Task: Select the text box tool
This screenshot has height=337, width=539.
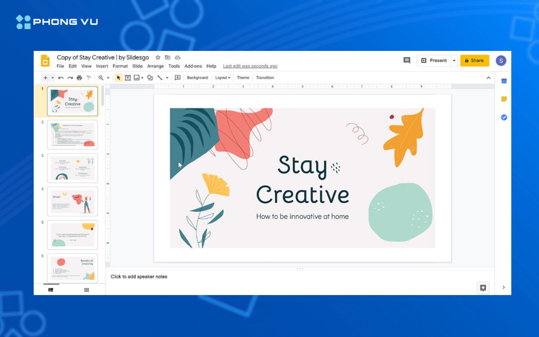Action: (x=128, y=78)
